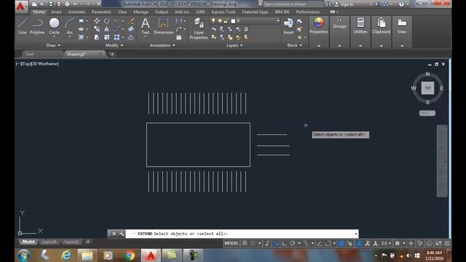Click the new drawing tab plus button

112,54
